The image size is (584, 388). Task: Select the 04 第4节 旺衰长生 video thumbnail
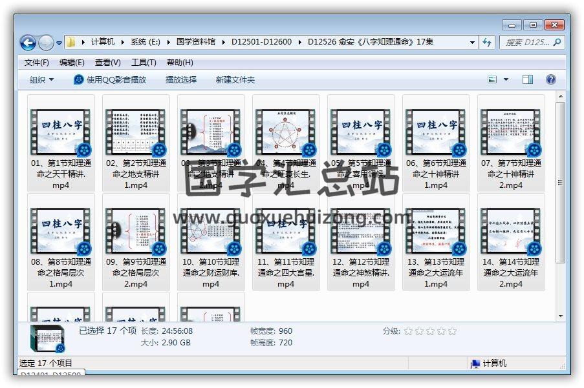(x=285, y=132)
